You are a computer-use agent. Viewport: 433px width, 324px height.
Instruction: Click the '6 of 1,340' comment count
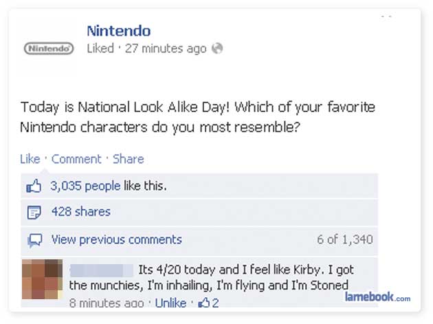tap(344, 240)
